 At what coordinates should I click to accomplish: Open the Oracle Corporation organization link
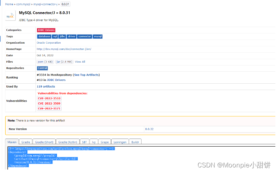coord(49,43)
